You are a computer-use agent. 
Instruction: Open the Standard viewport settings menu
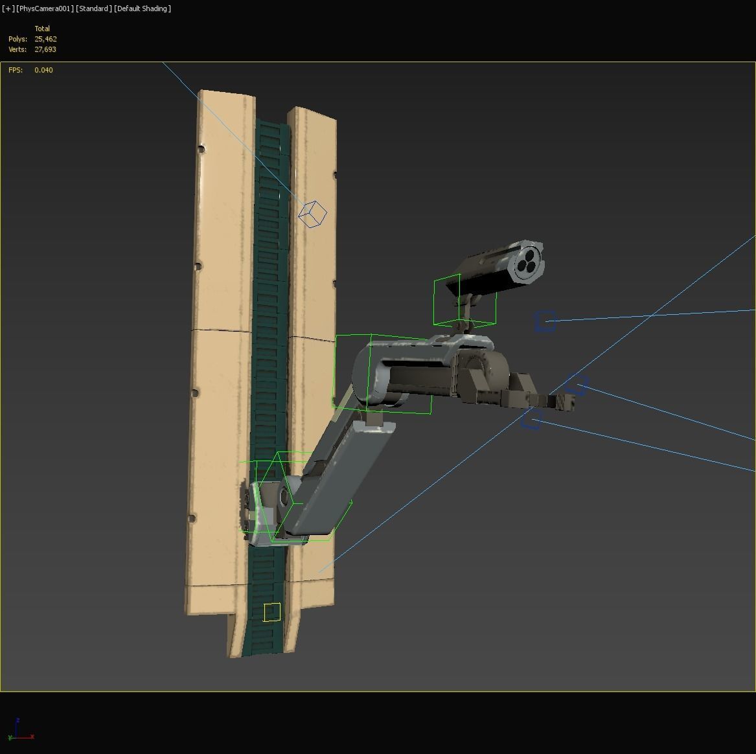coord(93,8)
